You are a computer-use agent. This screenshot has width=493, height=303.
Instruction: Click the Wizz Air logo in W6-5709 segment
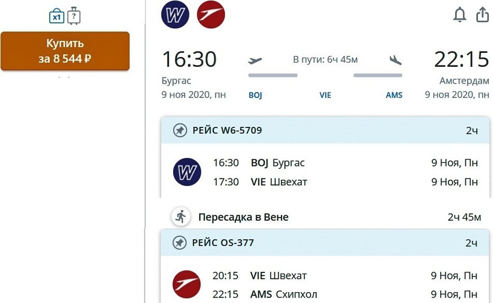click(x=186, y=173)
